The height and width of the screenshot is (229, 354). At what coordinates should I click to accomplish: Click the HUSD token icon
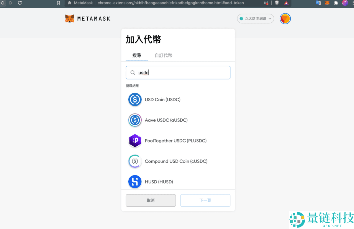pos(135,182)
